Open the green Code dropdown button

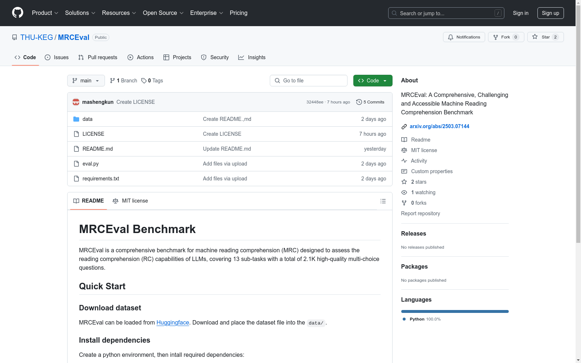pos(373,81)
